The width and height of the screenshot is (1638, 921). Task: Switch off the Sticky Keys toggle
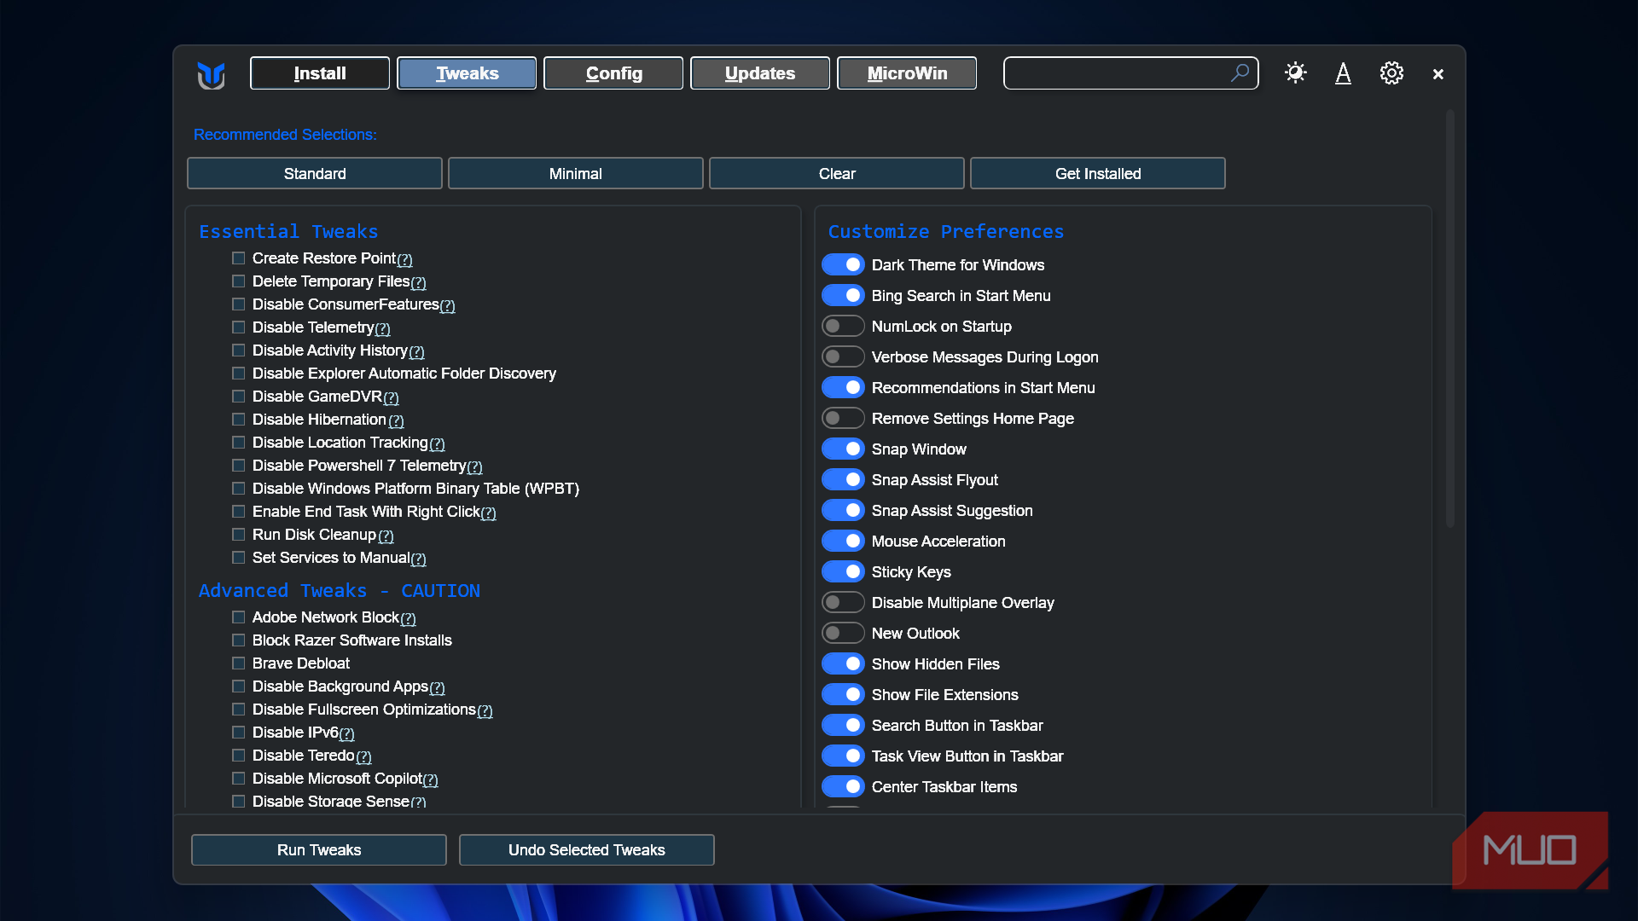click(x=843, y=572)
